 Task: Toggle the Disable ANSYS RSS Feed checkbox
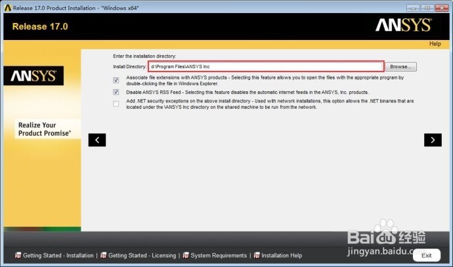pyautogui.click(x=116, y=92)
